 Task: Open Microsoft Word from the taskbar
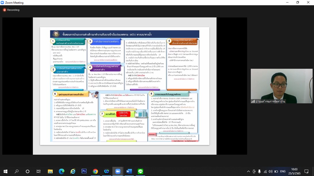point(129,171)
